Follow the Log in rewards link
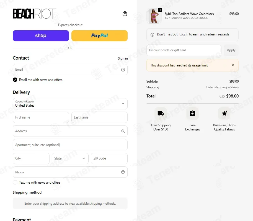 tap(184, 34)
